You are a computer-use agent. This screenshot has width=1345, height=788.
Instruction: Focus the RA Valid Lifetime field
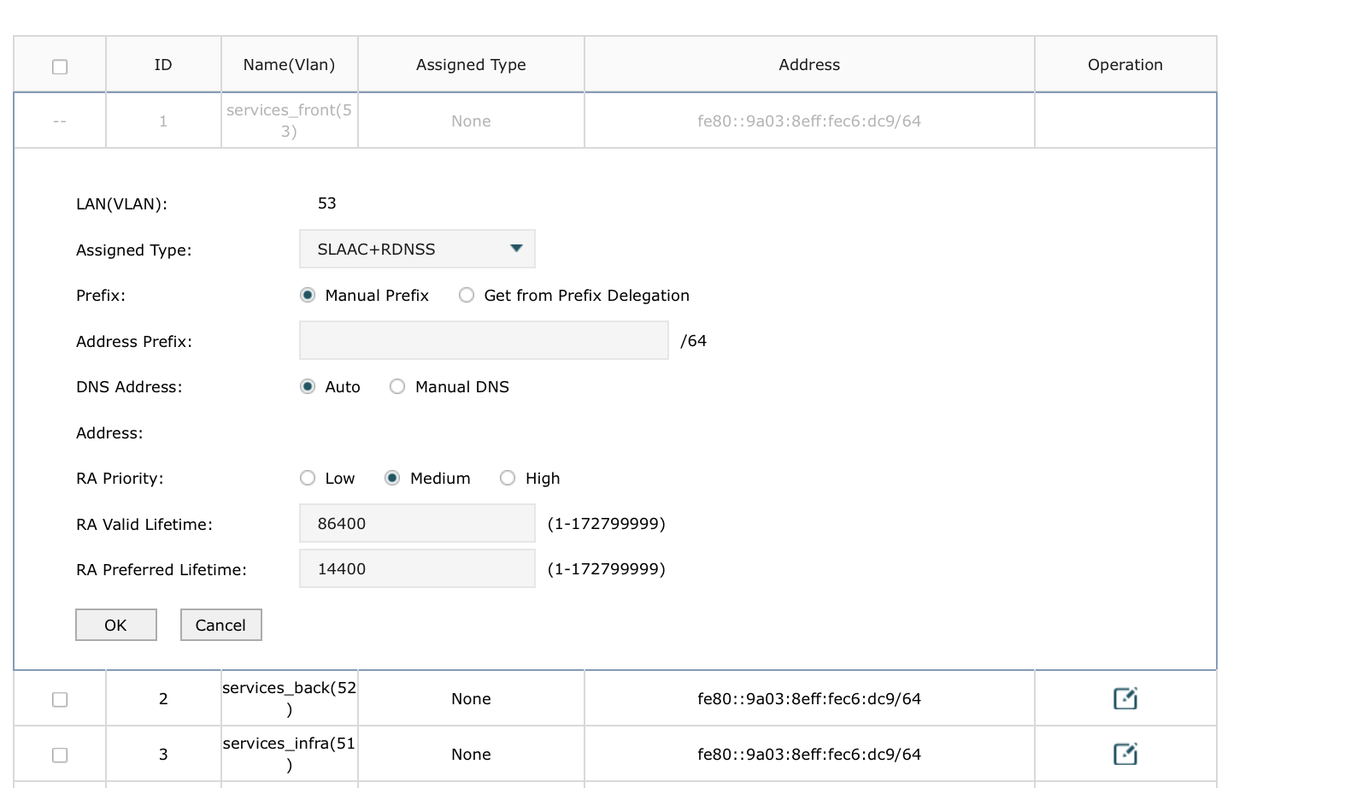[x=417, y=523]
